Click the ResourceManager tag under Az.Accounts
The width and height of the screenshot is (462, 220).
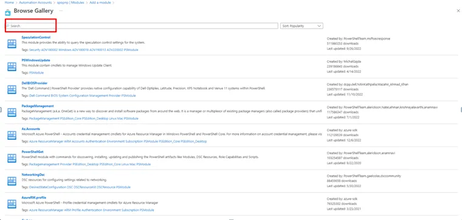point(50,142)
